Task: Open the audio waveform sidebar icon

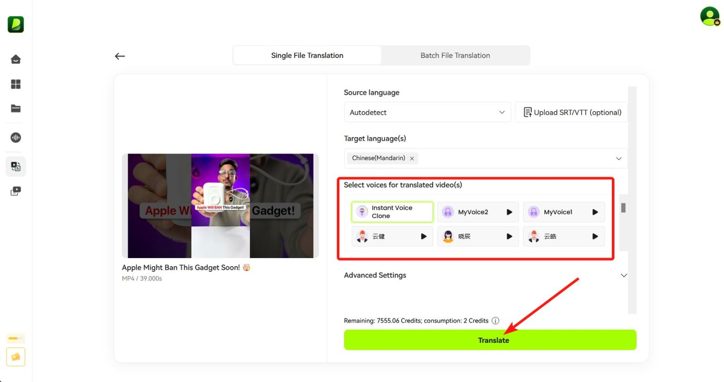Action: click(16, 138)
